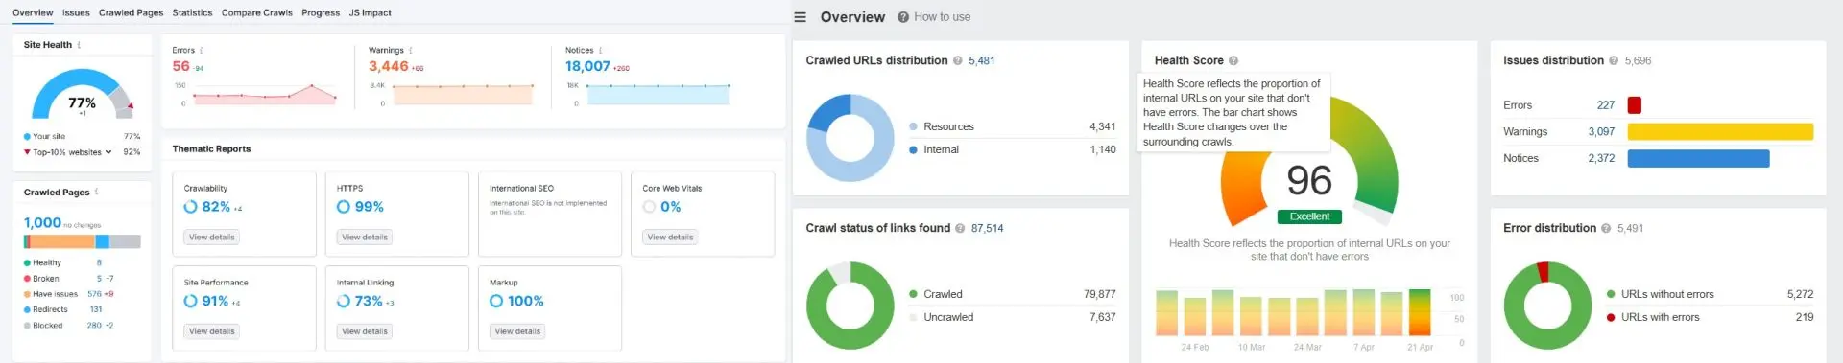This screenshot has width=1843, height=363.
Task: Click the 5,481 crawled URLs total
Action: tap(982, 60)
